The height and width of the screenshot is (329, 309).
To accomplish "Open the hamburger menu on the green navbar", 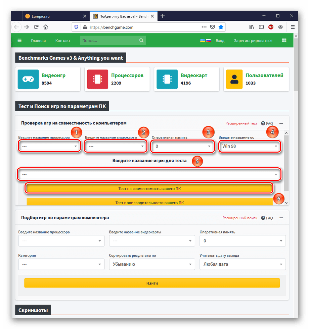I will pyautogui.click(x=19, y=41).
